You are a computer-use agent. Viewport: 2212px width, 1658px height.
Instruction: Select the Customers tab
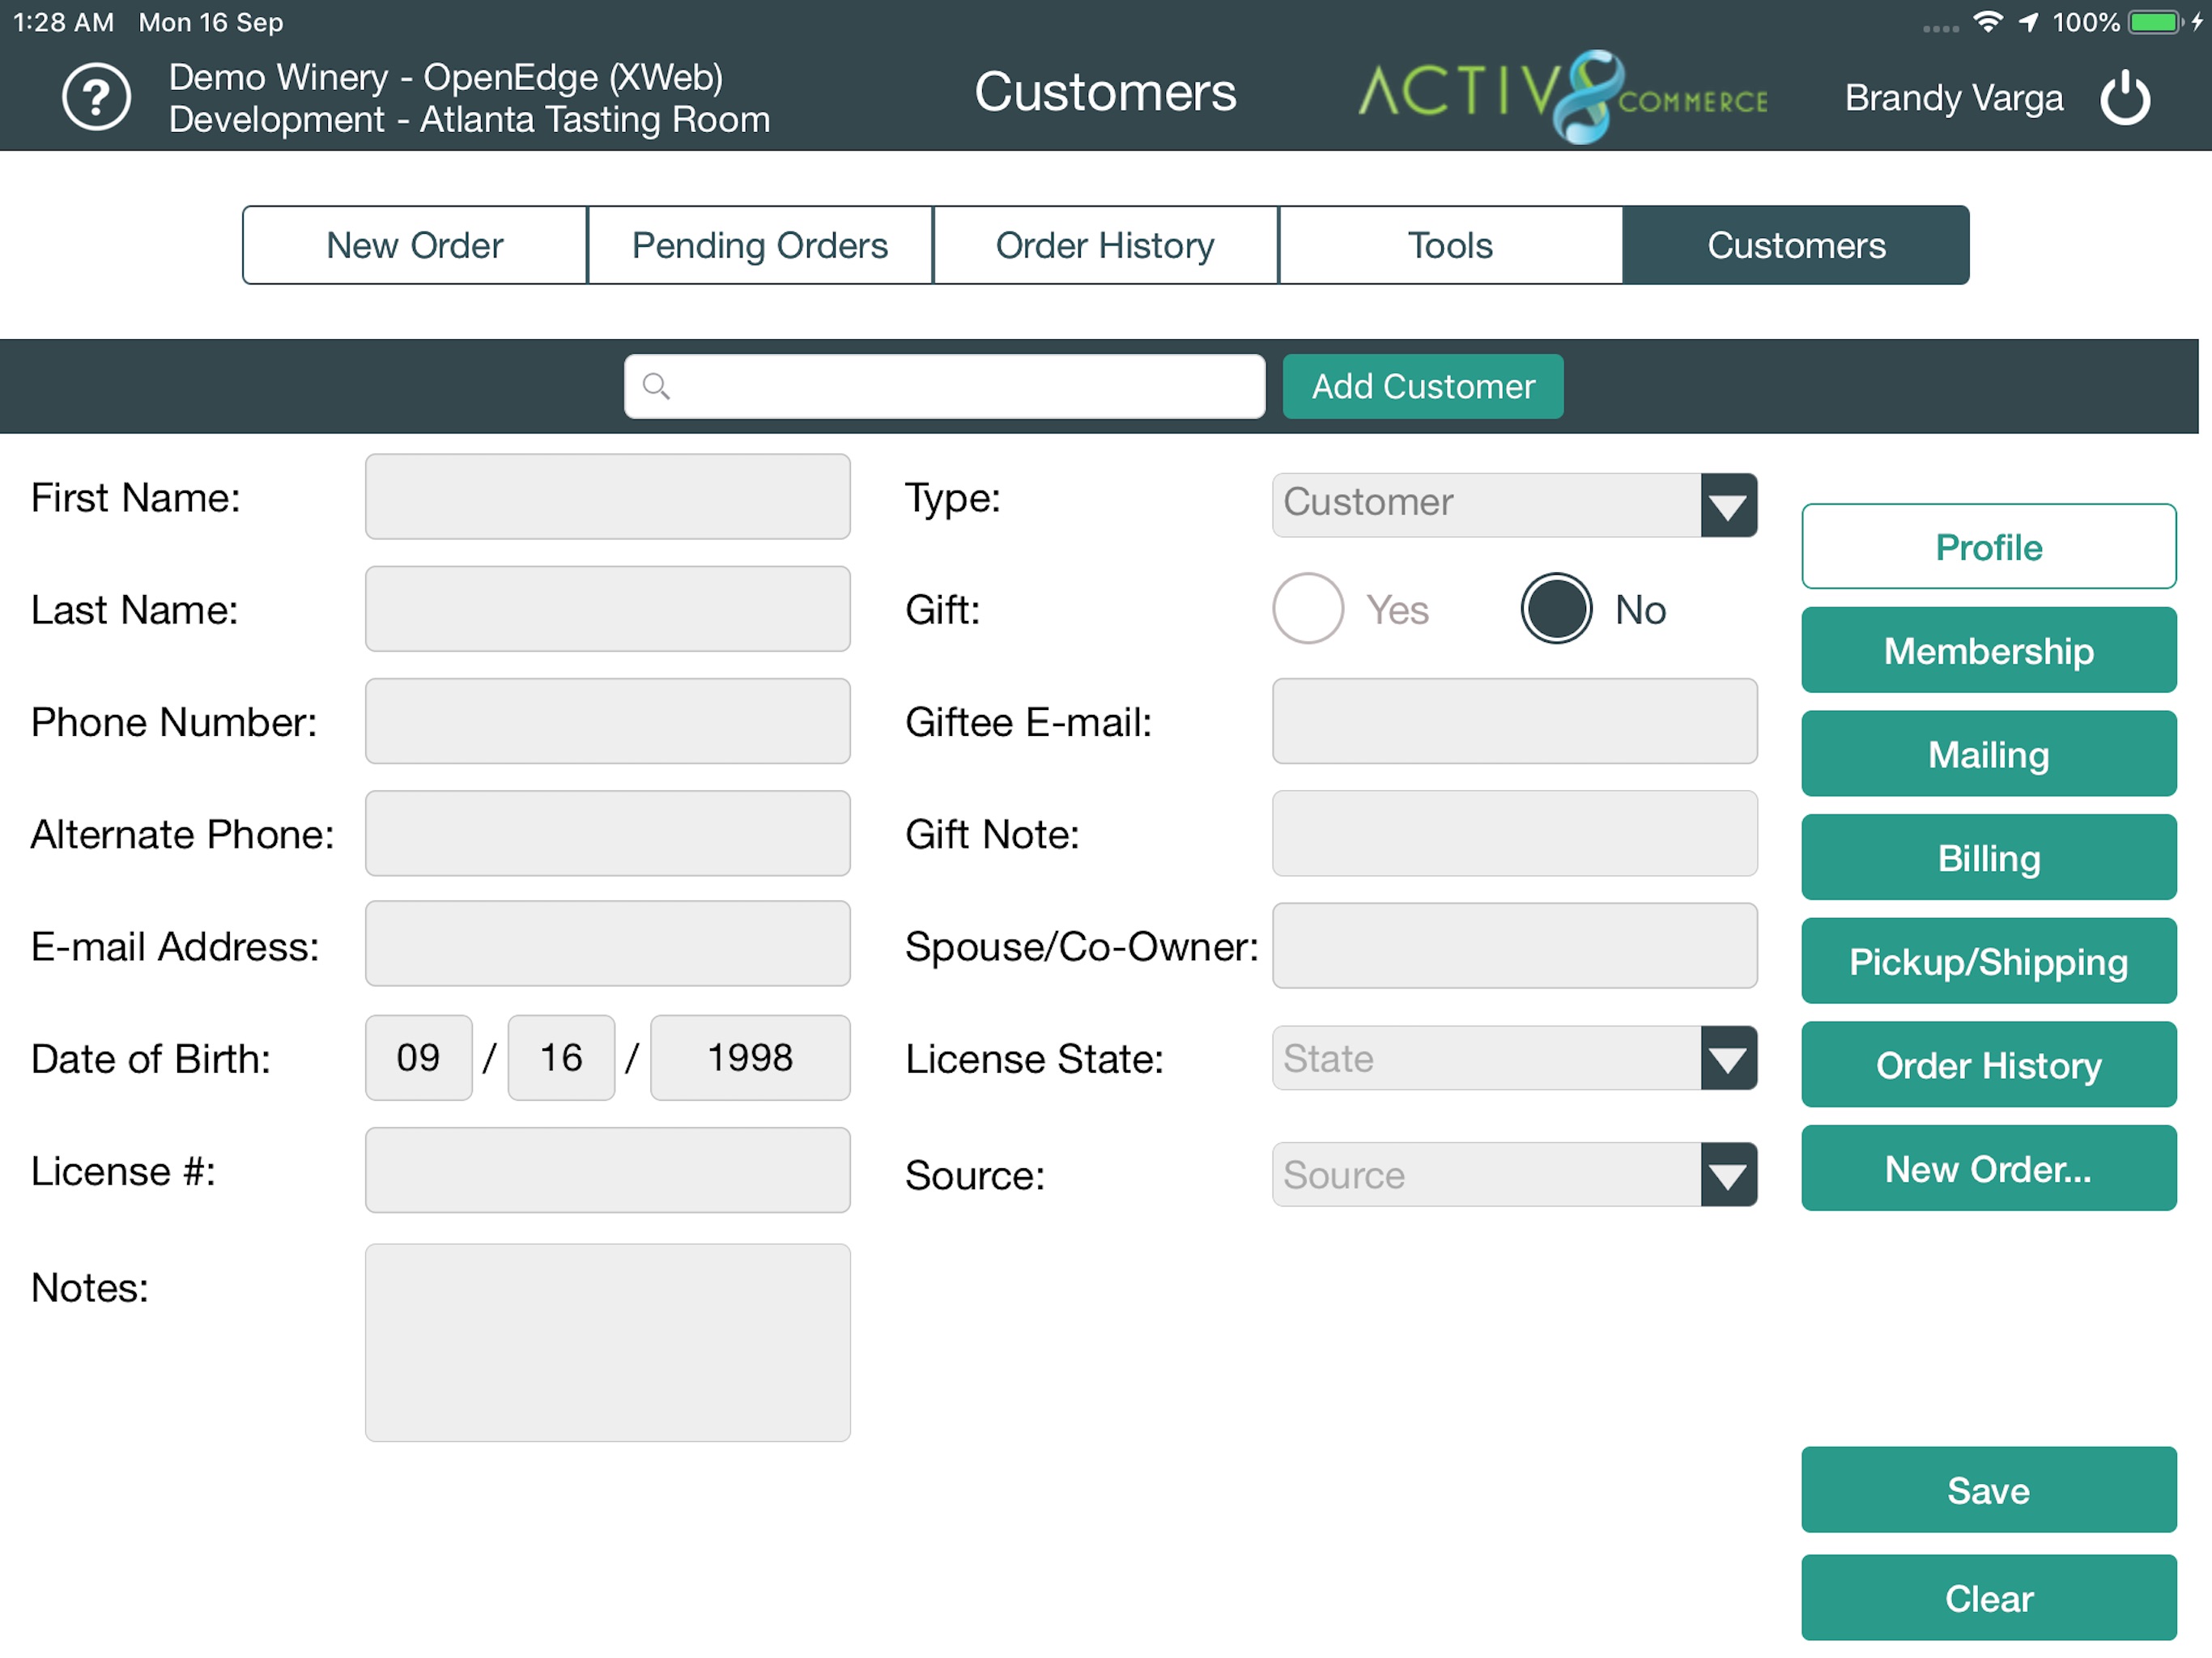pos(1796,245)
